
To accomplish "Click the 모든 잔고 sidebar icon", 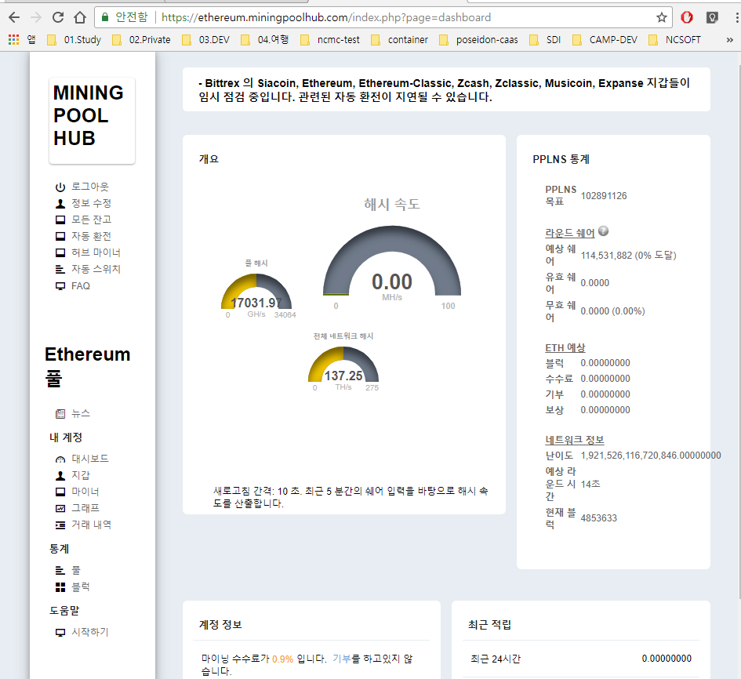I will point(60,220).
